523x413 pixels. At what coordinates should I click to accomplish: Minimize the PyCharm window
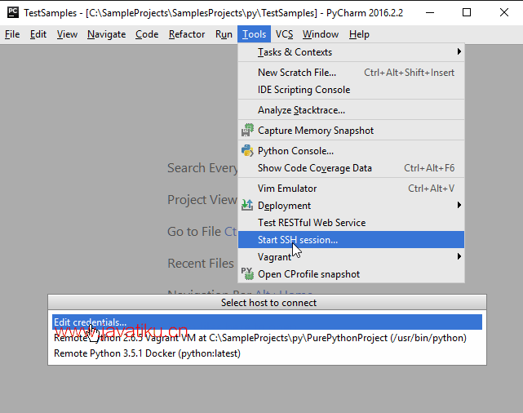430,13
